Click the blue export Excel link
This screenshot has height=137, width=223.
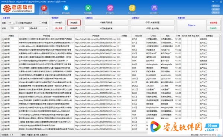point(191,25)
